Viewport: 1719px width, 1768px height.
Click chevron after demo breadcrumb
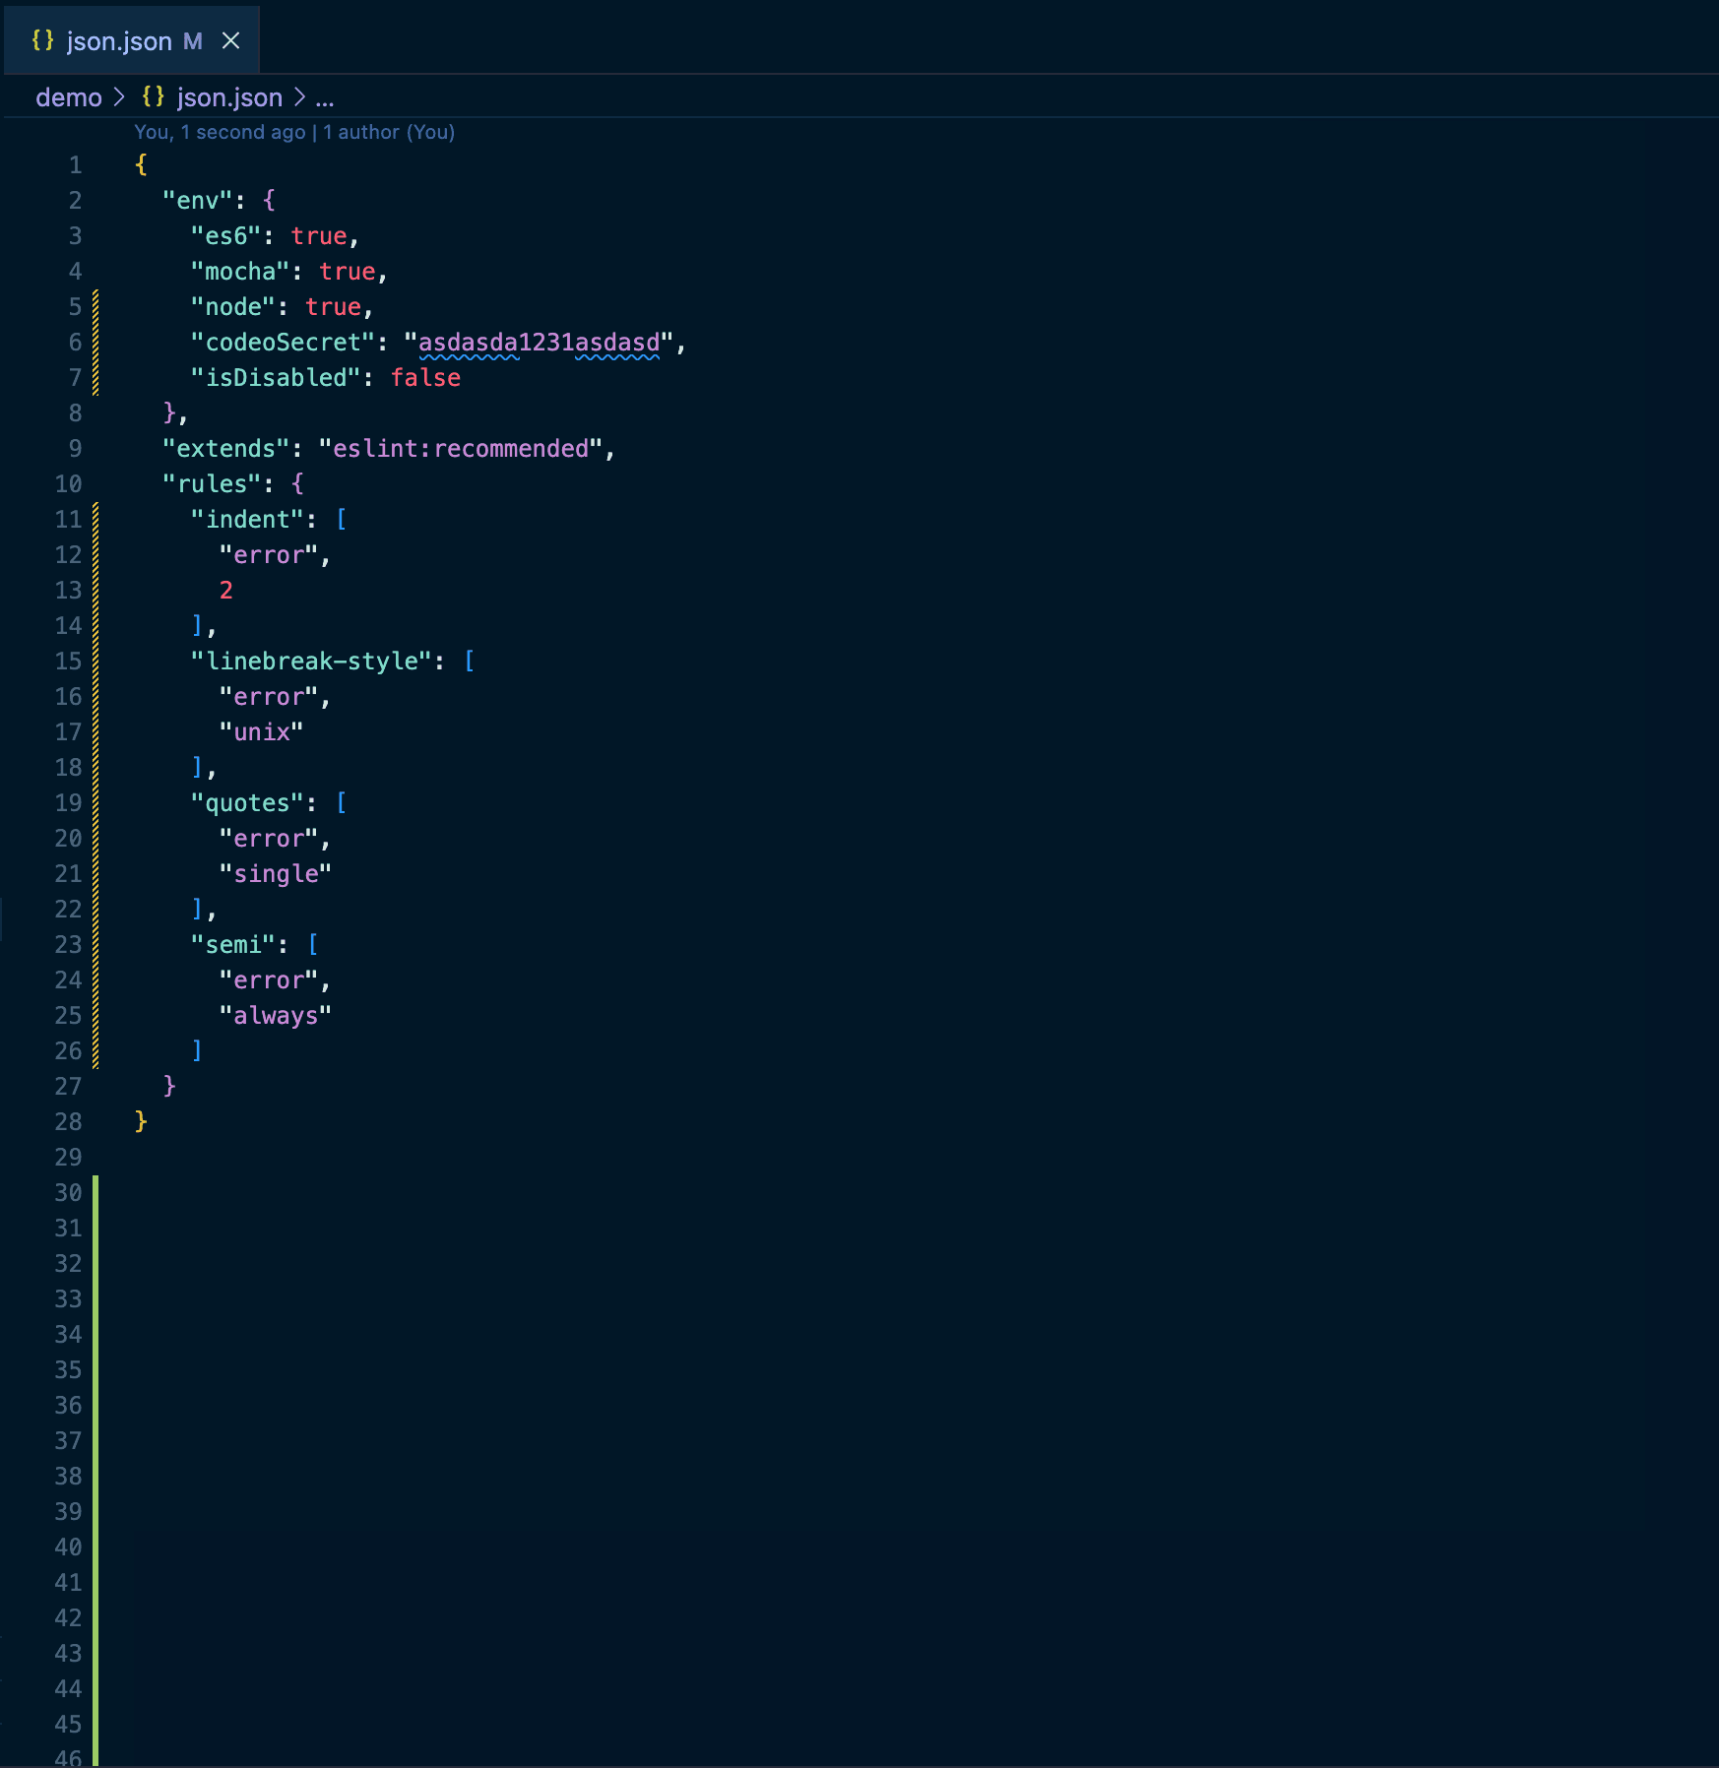[x=119, y=96]
